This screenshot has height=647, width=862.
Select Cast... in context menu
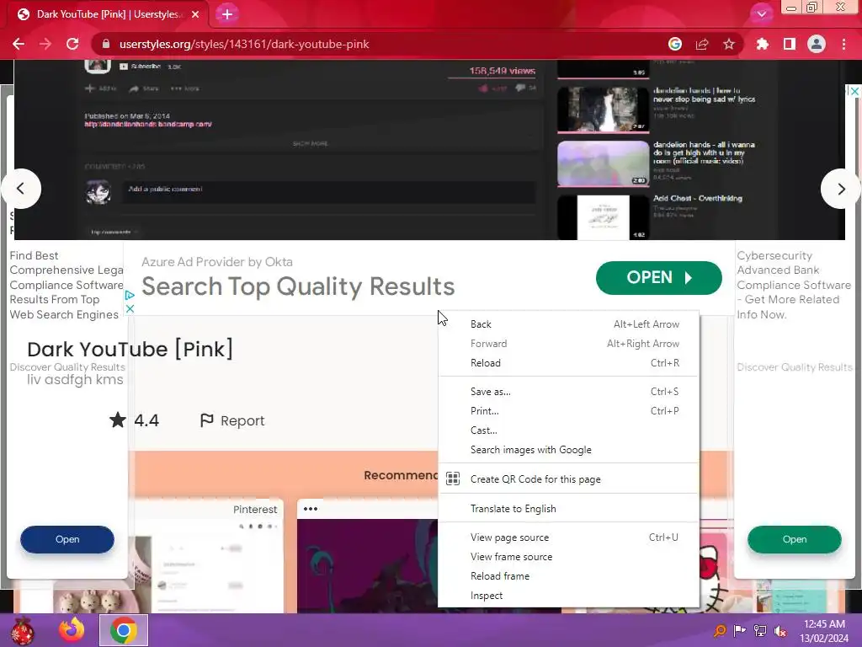click(568, 430)
